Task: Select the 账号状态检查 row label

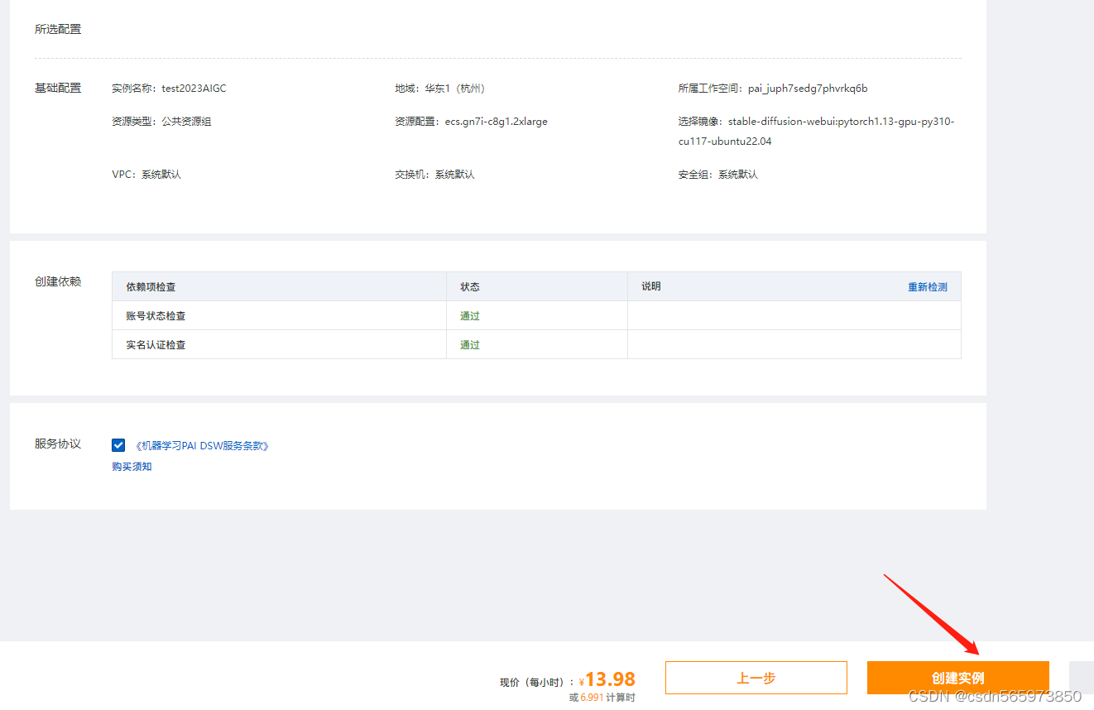Action: coord(156,316)
